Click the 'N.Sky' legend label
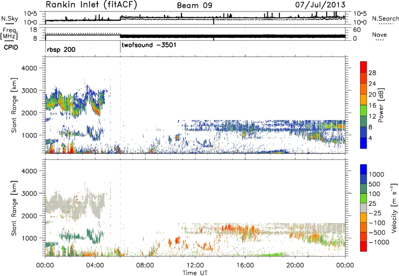Viewport: 399px width, 276px height. [x=9, y=18]
